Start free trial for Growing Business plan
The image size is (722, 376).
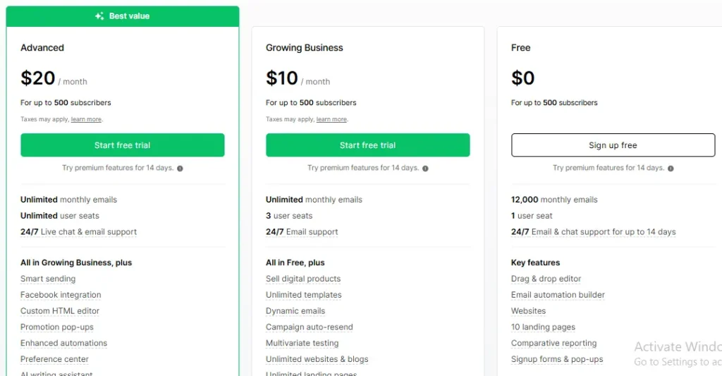(x=368, y=145)
